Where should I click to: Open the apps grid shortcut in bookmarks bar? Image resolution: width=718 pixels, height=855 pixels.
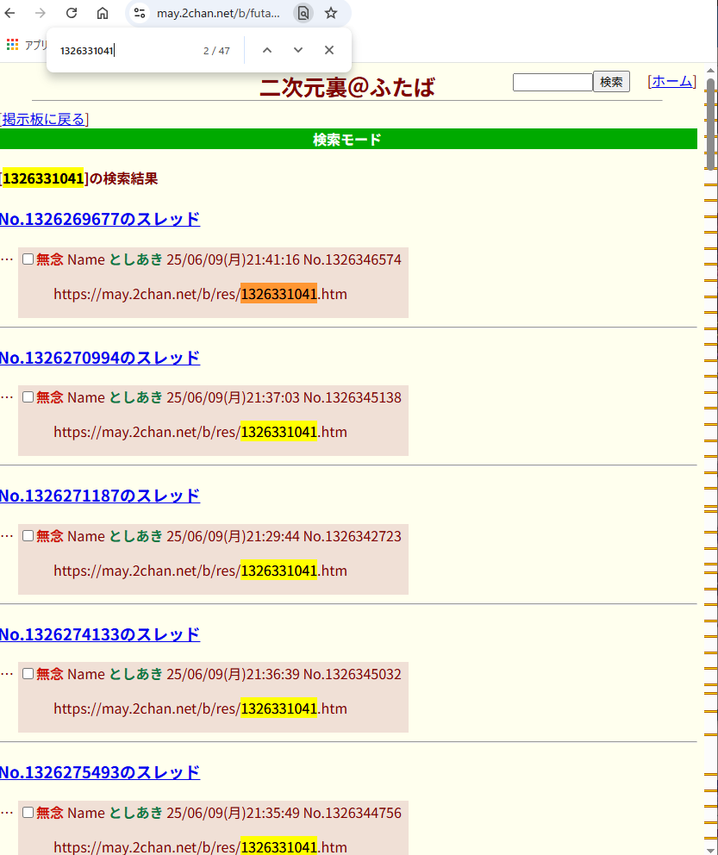tap(13, 45)
